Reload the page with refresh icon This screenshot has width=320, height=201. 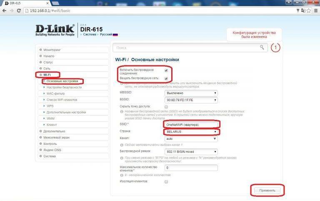19,10
